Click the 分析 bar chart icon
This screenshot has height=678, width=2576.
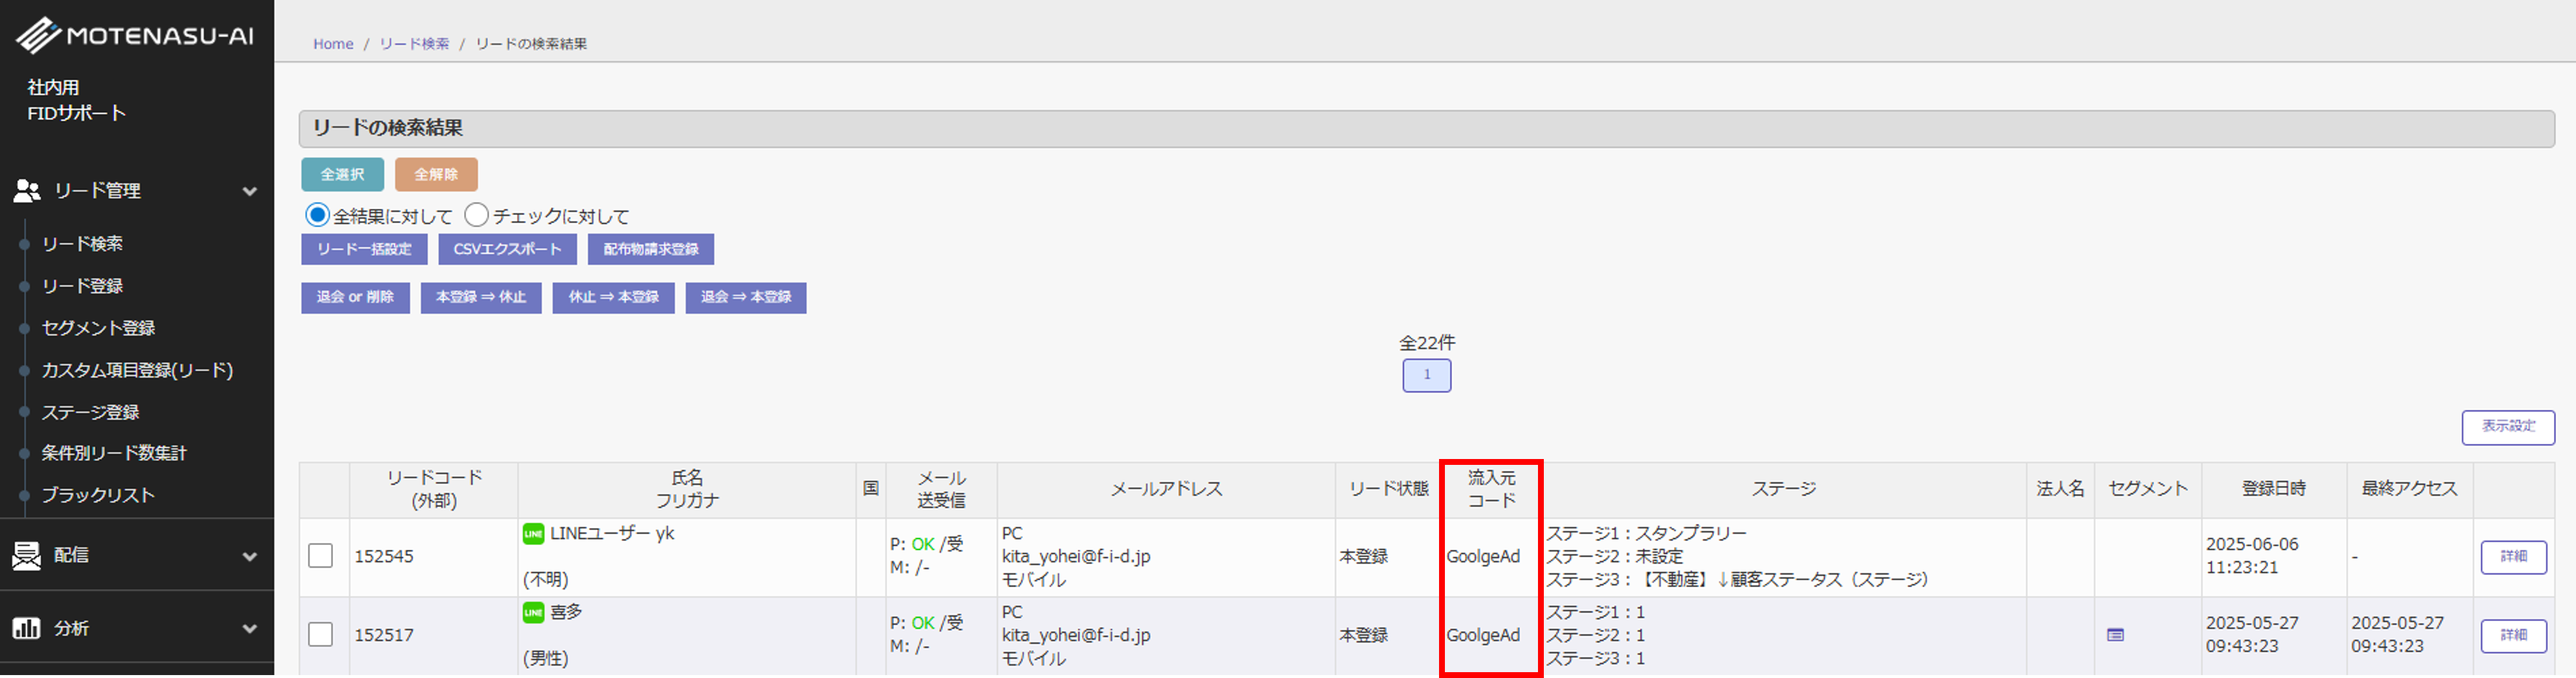(27, 628)
